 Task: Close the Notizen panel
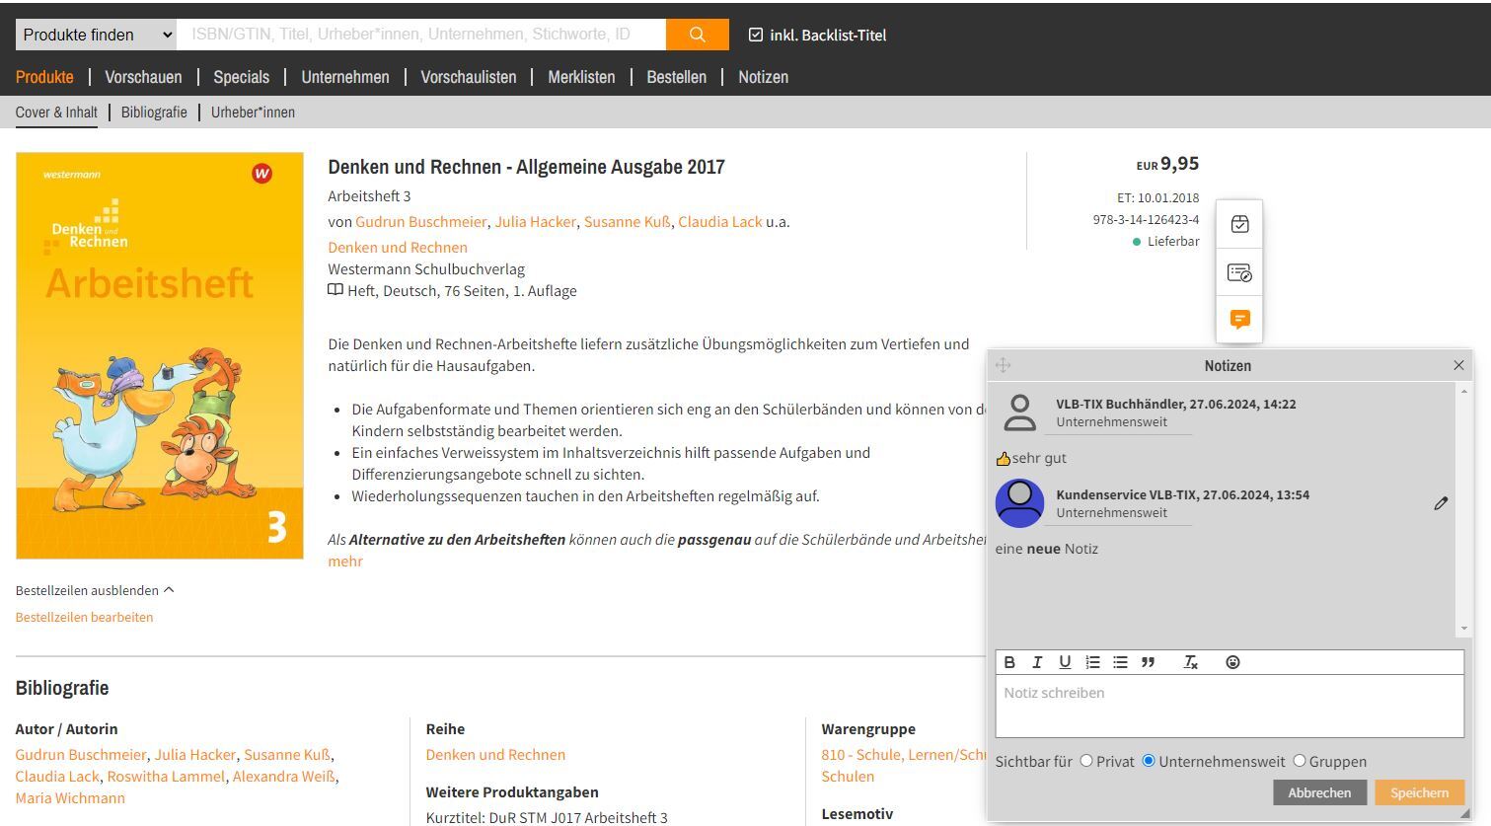(x=1458, y=365)
